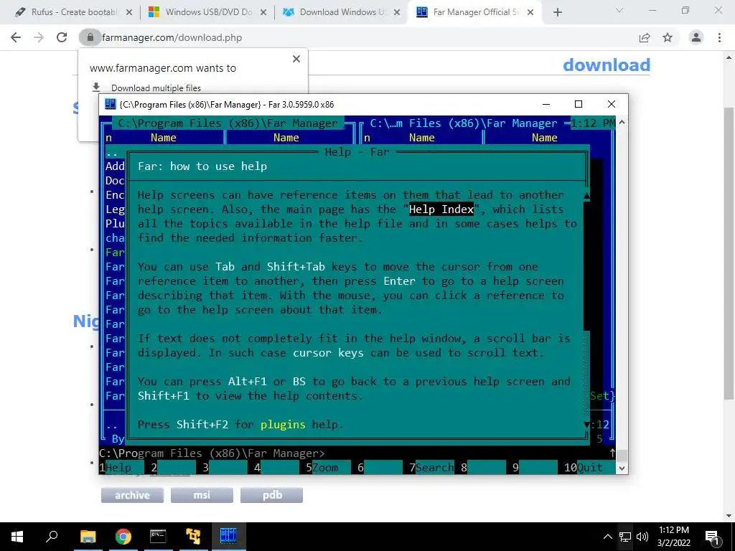Click the F1 Help key bar item

(x=121, y=467)
